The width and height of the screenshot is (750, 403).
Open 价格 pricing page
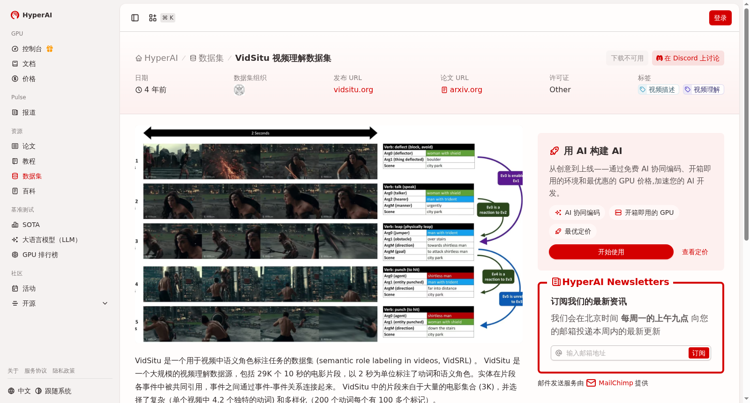coord(29,79)
